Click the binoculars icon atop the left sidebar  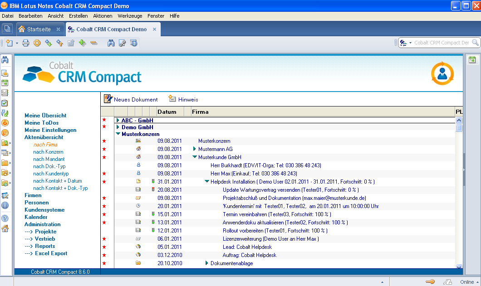click(x=5, y=60)
